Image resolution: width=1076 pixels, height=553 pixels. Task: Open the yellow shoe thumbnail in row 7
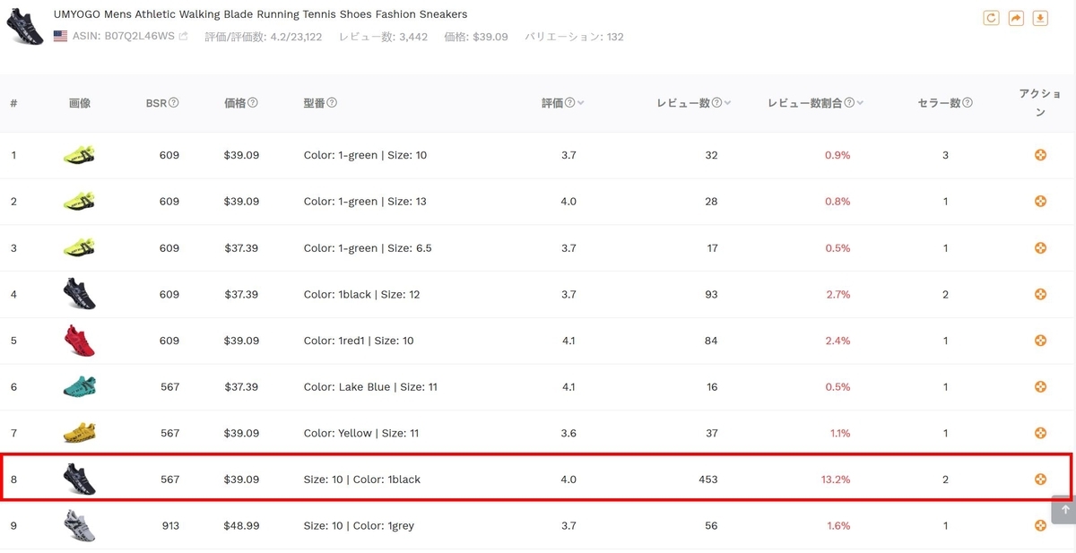tap(79, 433)
